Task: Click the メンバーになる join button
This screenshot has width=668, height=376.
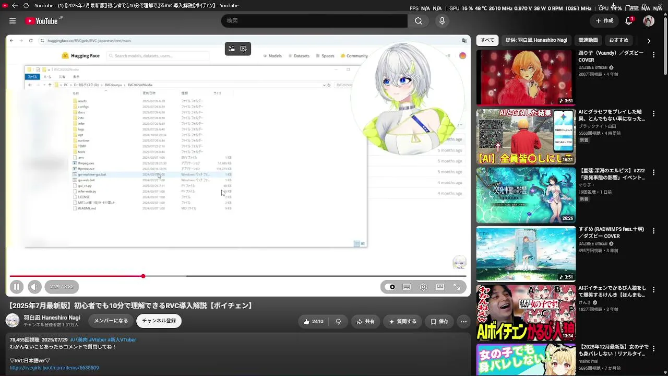Action: coord(111,321)
